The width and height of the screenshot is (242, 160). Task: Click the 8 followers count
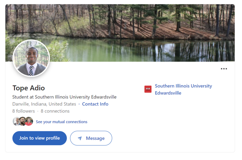[x=24, y=111]
